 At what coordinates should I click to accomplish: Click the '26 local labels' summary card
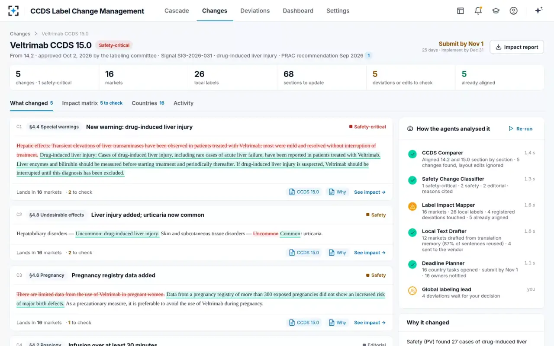point(232,77)
